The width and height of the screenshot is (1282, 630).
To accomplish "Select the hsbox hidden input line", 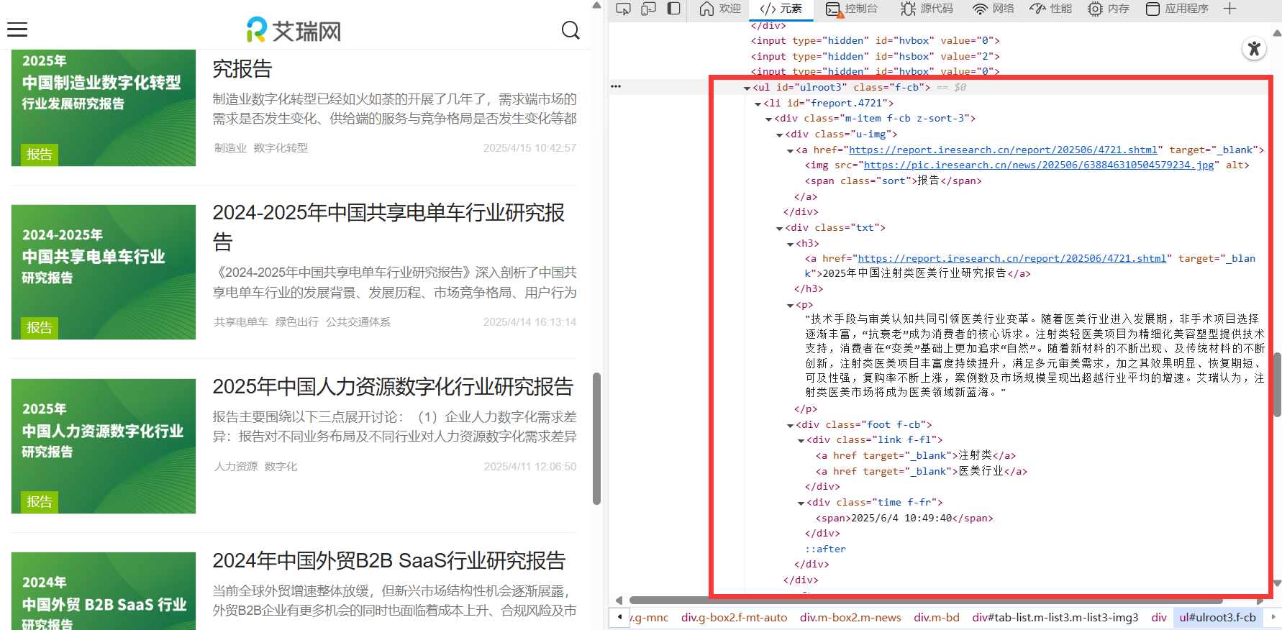I will pyautogui.click(x=876, y=56).
